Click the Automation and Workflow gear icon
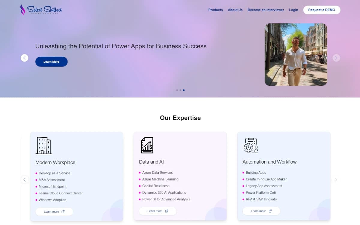 [x=251, y=145]
